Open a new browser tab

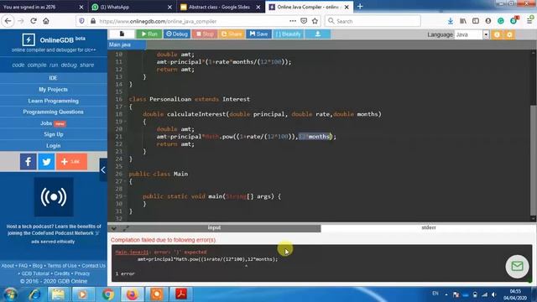pyautogui.click(x=360, y=7)
